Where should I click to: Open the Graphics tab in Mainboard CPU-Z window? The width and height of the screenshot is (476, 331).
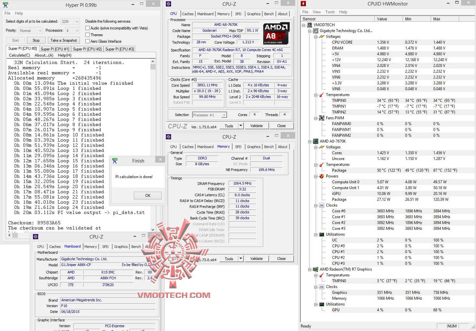(x=121, y=247)
